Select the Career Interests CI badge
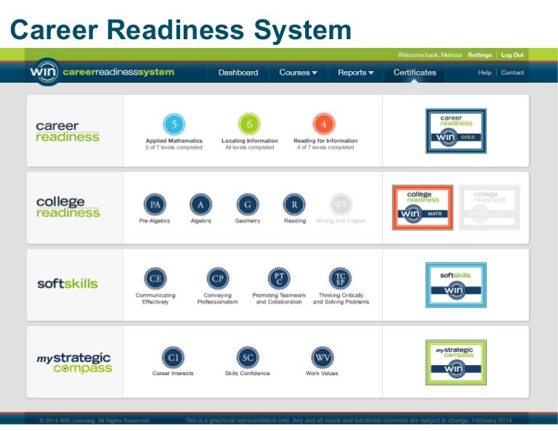The image size is (558, 431). [172, 358]
